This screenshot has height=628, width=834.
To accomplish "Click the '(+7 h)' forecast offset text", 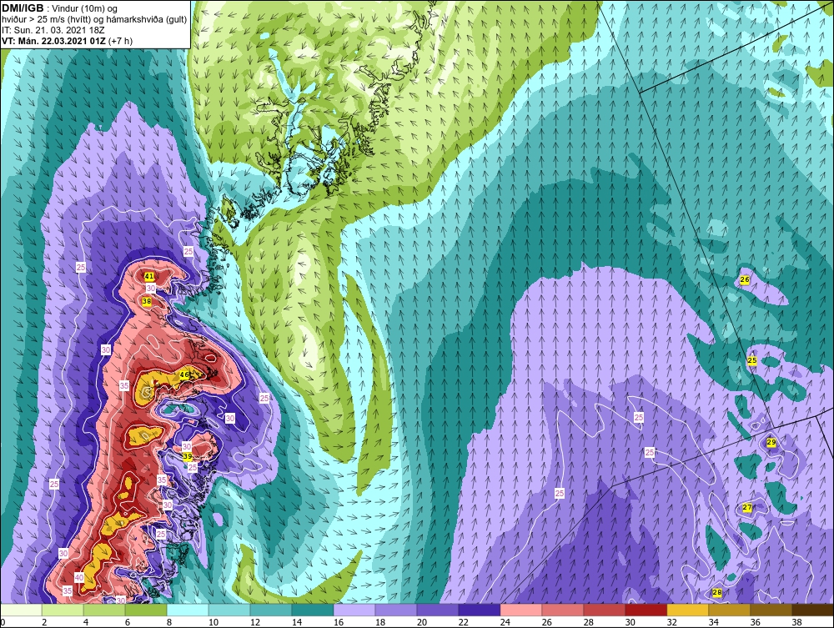I will pyautogui.click(x=121, y=41).
